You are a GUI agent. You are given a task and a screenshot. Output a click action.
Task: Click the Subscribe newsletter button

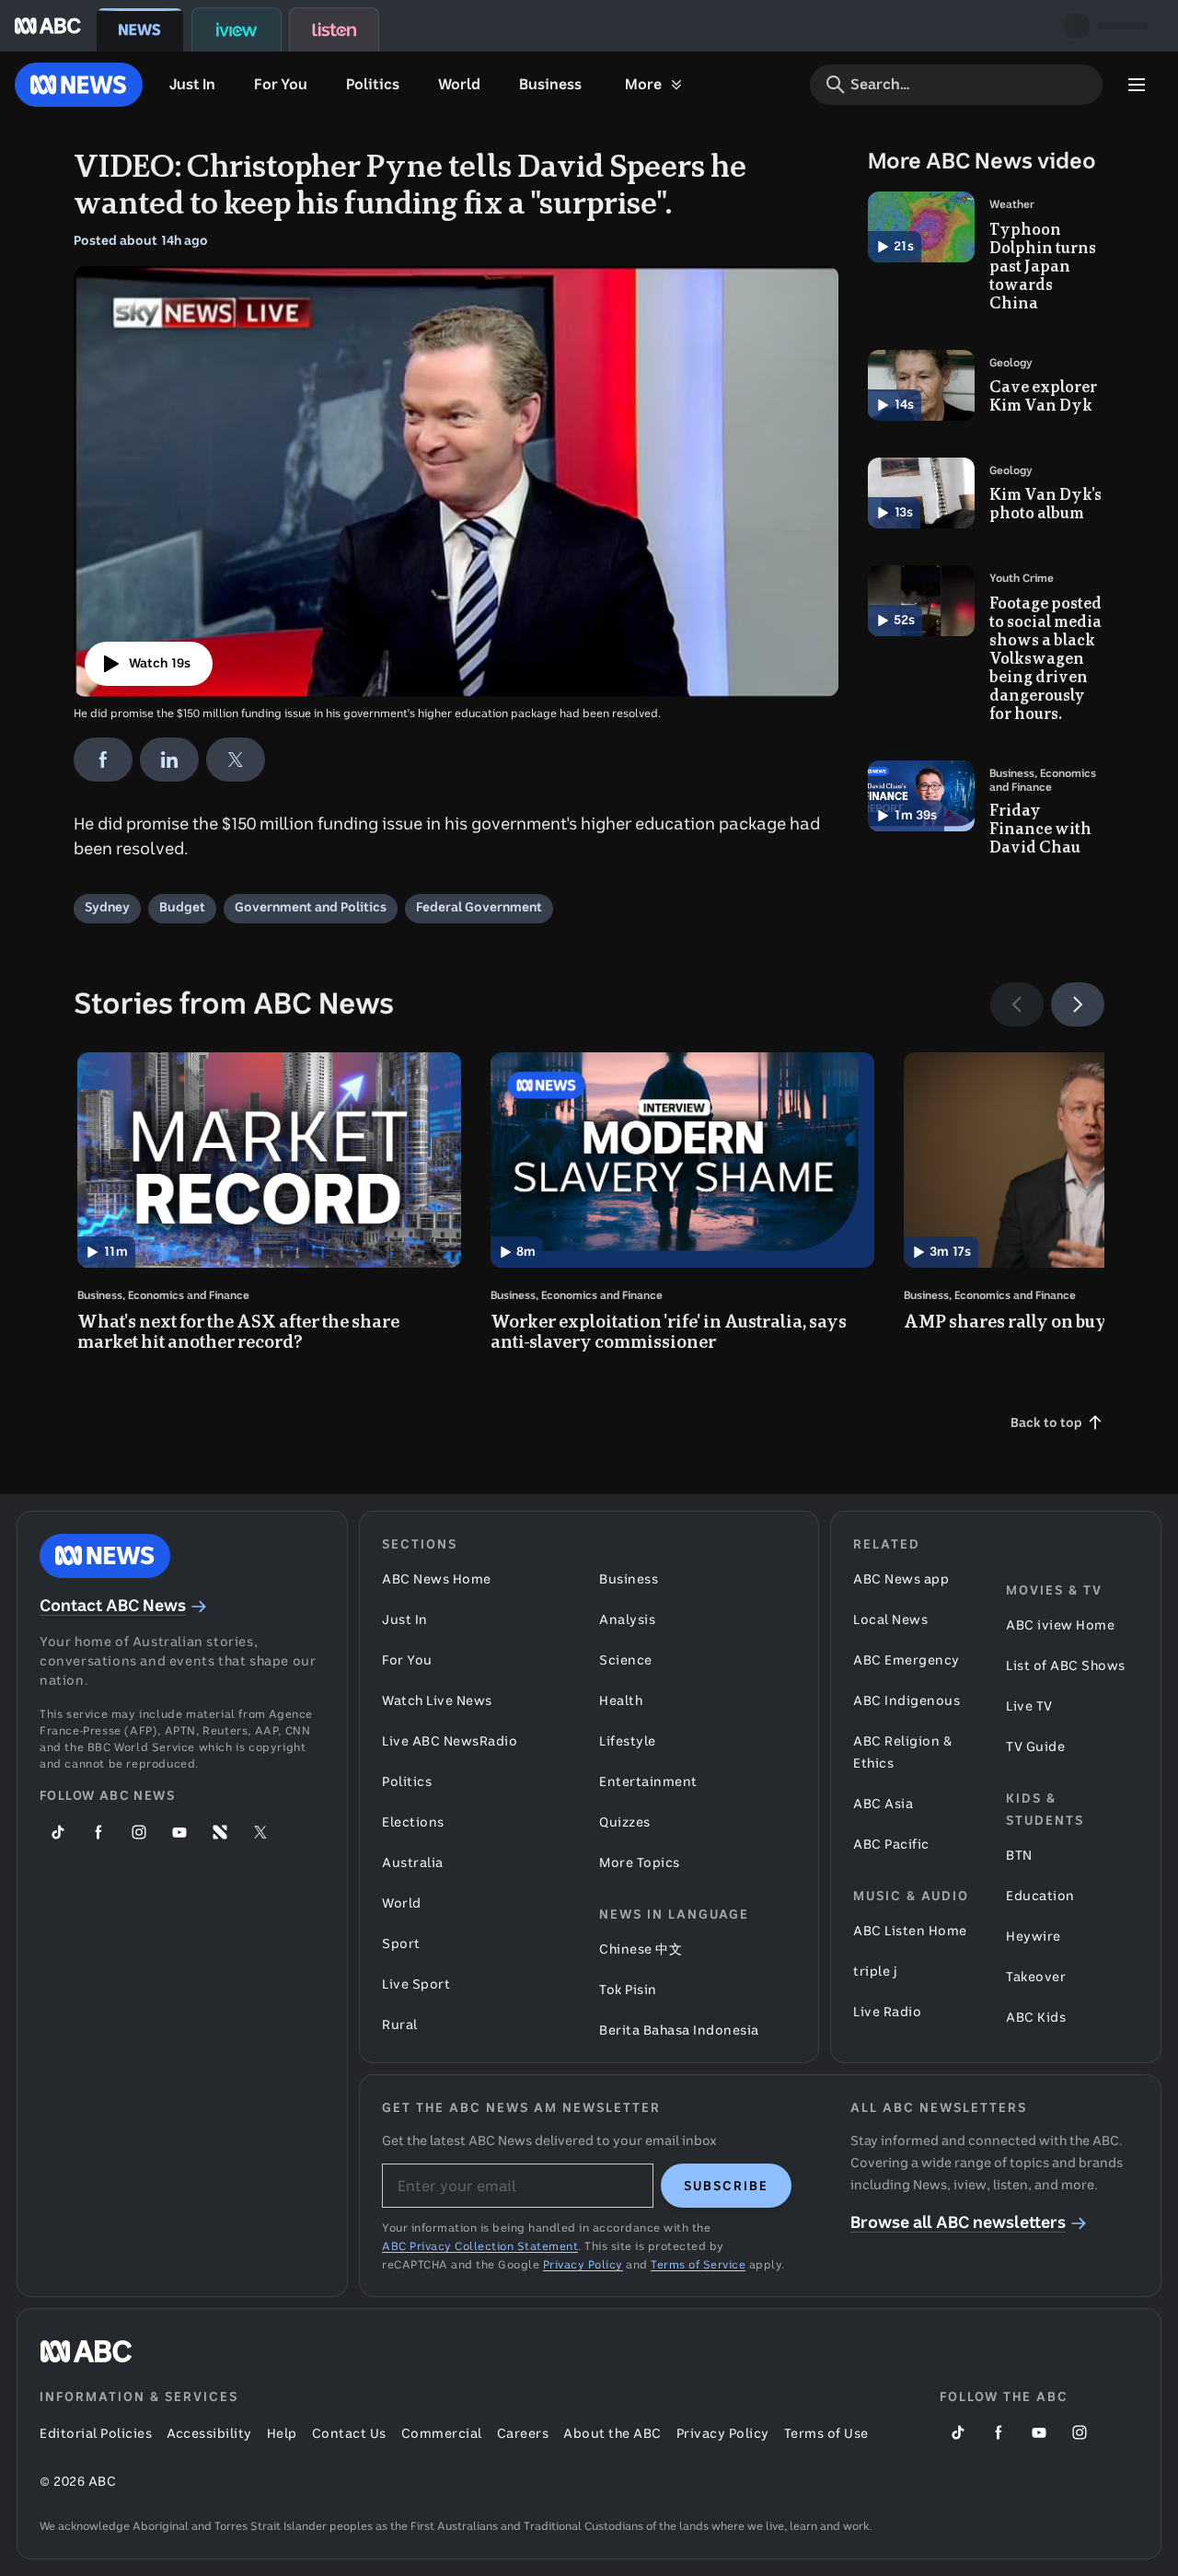pyautogui.click(x=725, y=2186)
